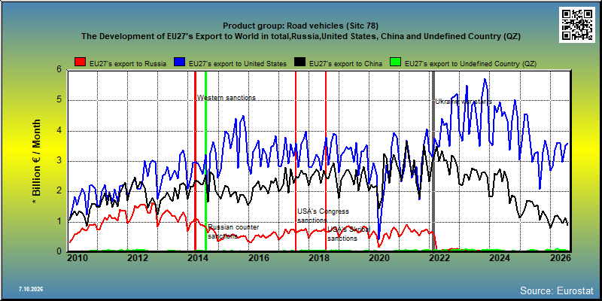
Task: Click the green Russian counter sanctions marker line
Action: pyautogui.click(x=205, y=161)
